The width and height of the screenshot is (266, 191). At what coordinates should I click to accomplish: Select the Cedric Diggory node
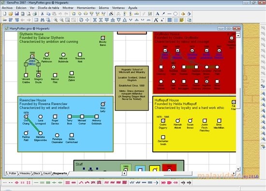click(163, 121)
